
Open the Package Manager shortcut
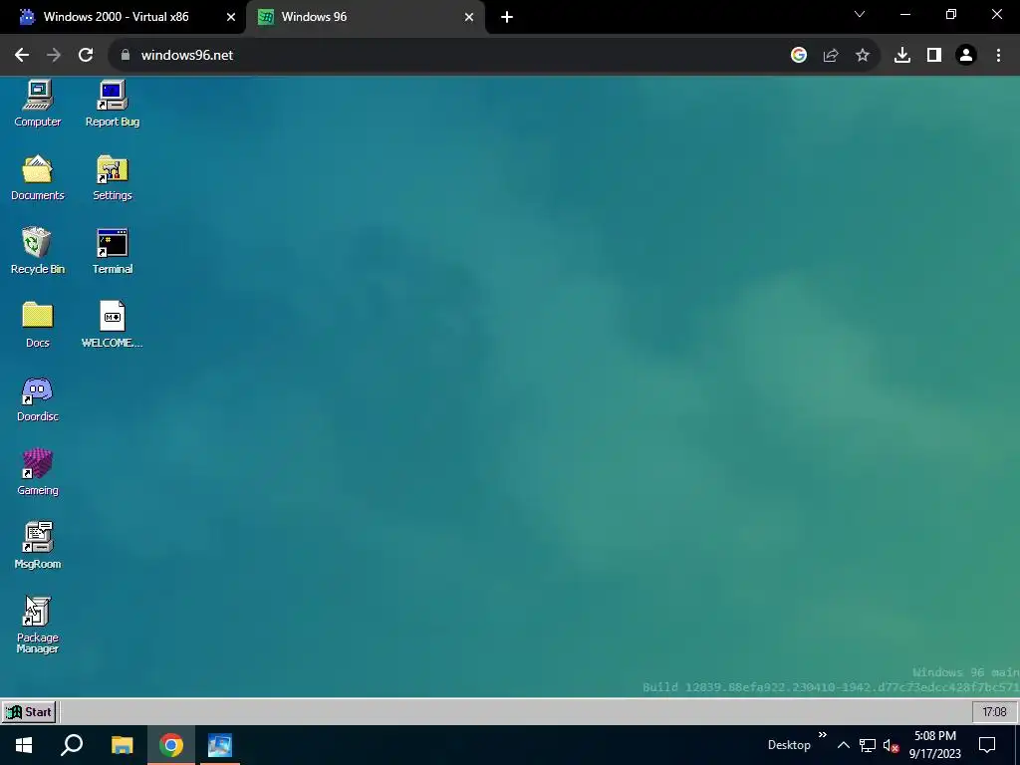38,625
